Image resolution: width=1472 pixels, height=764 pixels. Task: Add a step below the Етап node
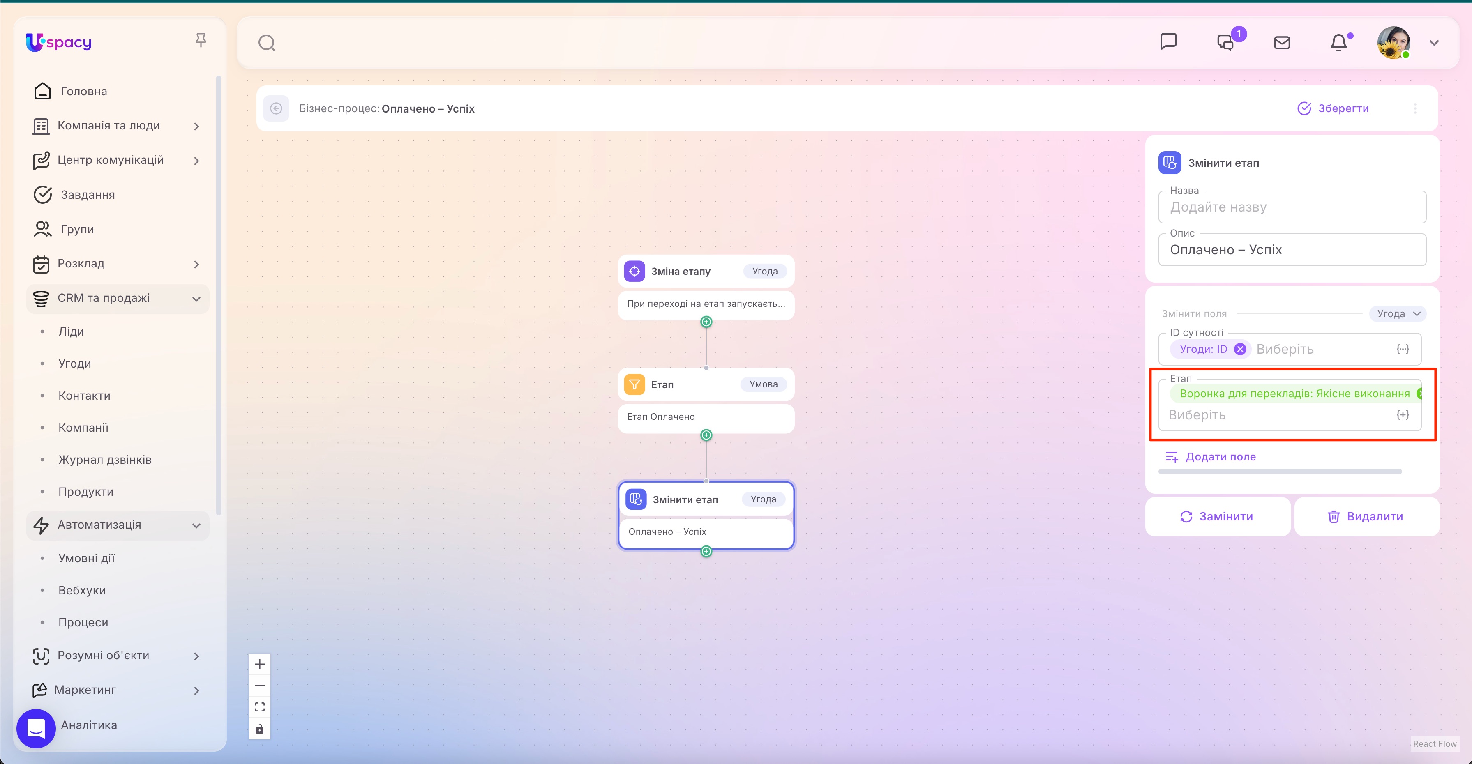tap(706, 435)
